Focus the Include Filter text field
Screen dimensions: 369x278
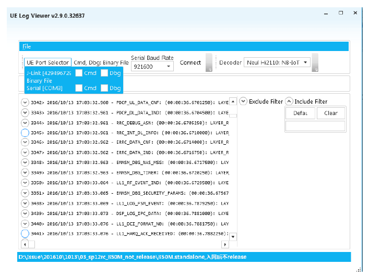315,126
